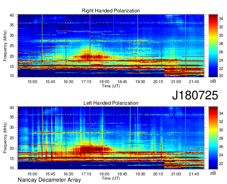Screen dimensions: 227x184
Task: Click the 21:45 time tick of left-handed plot
Action: [194, 174]
